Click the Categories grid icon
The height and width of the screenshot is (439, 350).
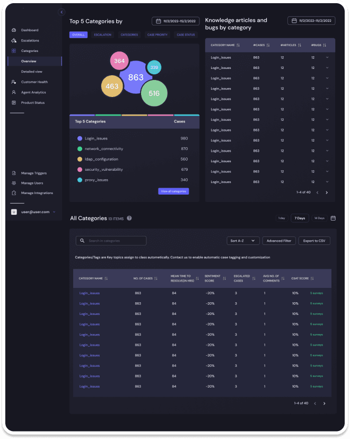tap(14, 51)
